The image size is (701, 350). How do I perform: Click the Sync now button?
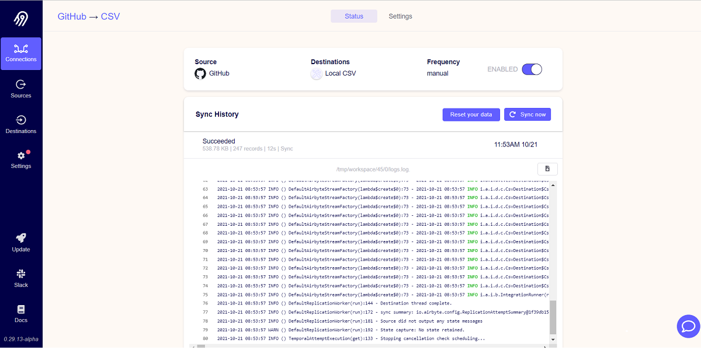(528, 114)
